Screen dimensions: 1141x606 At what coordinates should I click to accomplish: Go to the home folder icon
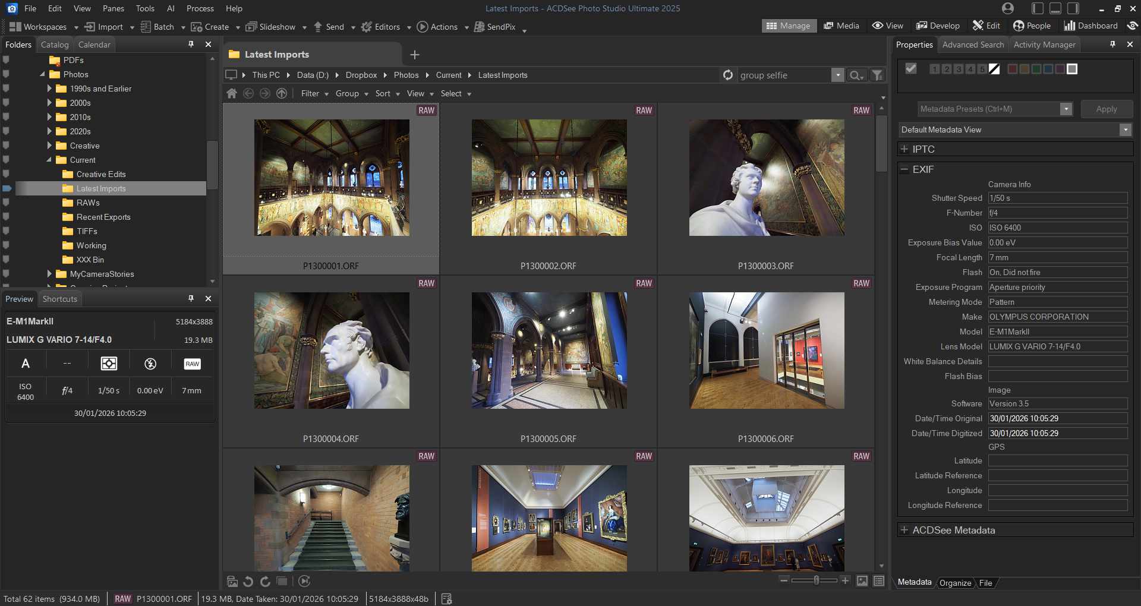(232, 93)
